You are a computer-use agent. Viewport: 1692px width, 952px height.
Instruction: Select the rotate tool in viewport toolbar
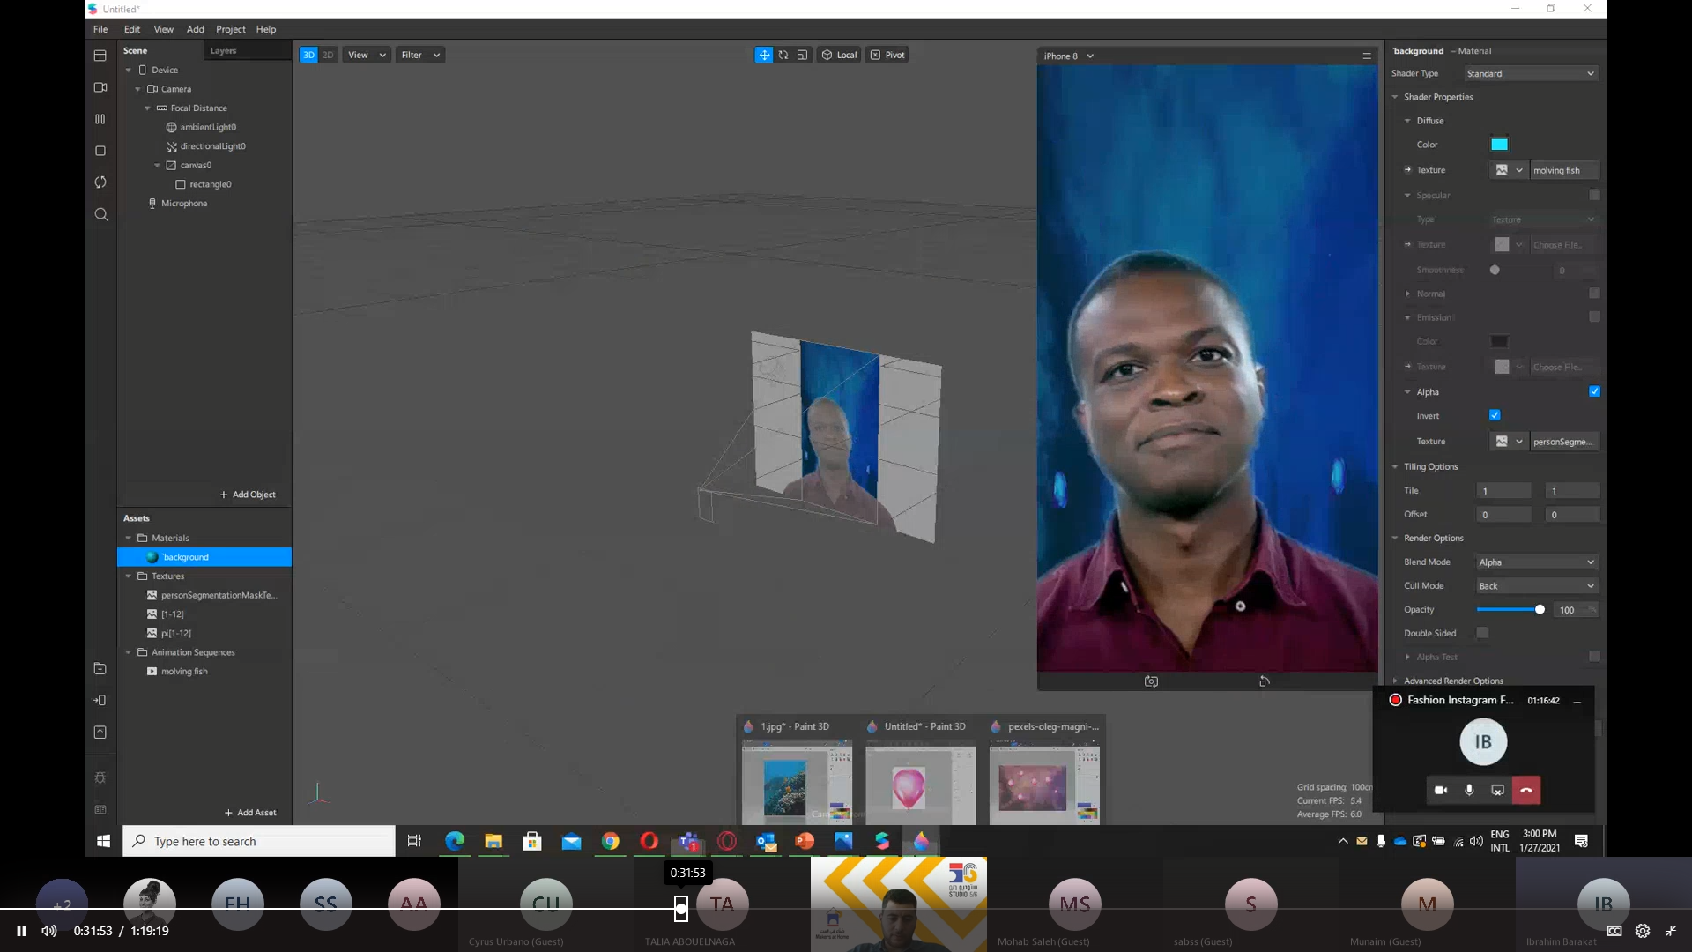tap(783, 55)
